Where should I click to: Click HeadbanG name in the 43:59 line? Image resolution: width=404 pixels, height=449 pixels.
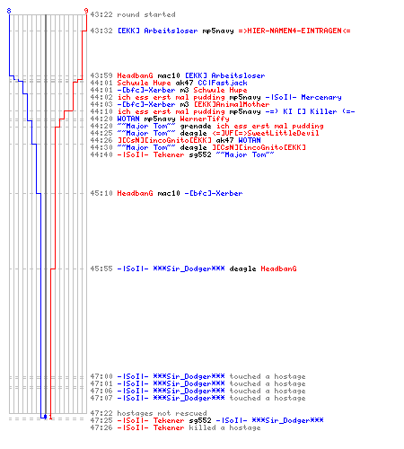(135, 75)
